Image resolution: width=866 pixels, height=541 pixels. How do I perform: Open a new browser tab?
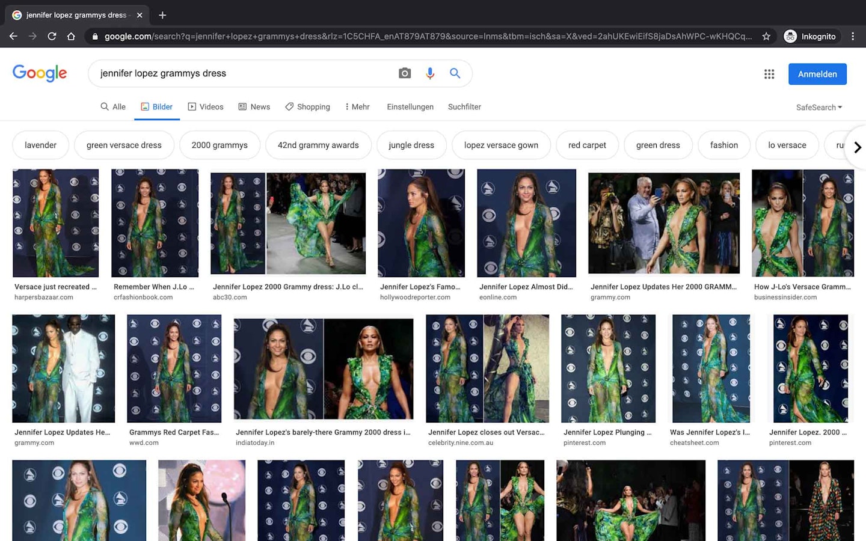tap(162, 15)
